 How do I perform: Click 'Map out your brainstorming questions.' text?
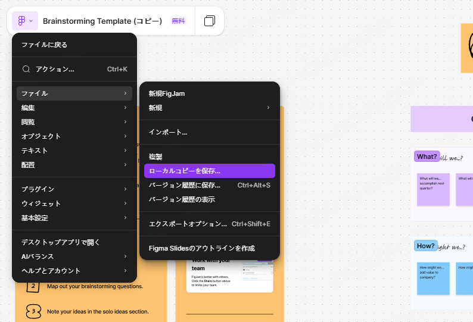95,286
